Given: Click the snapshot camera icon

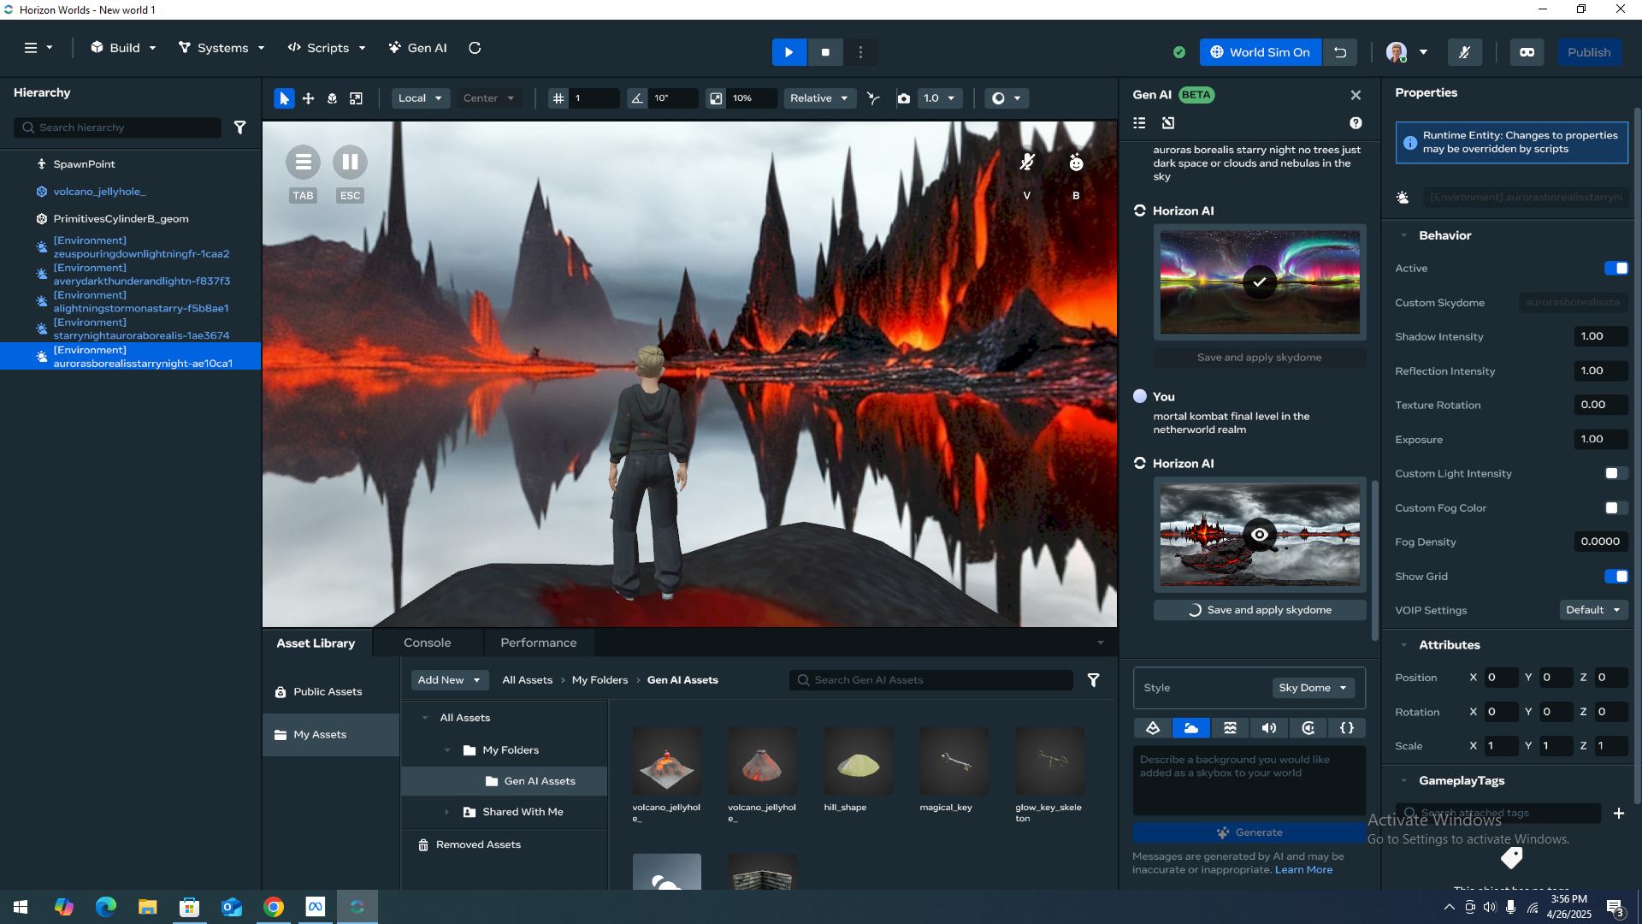Looking at the screenshot, I should 903,98.
